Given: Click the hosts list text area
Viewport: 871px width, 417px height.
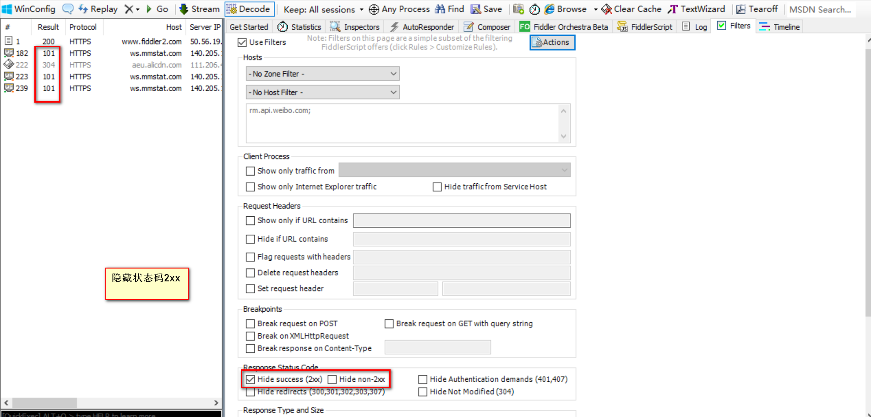Looking at the screenshot, I should click(x=403, y=123).
